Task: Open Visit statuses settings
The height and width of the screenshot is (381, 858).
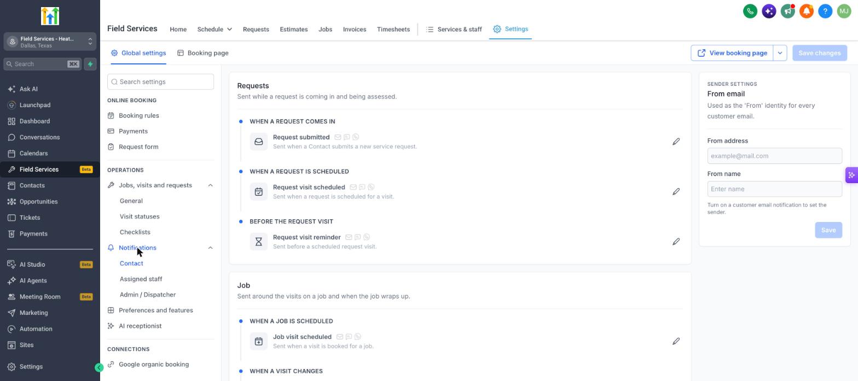Action: (x=140, y=217)
